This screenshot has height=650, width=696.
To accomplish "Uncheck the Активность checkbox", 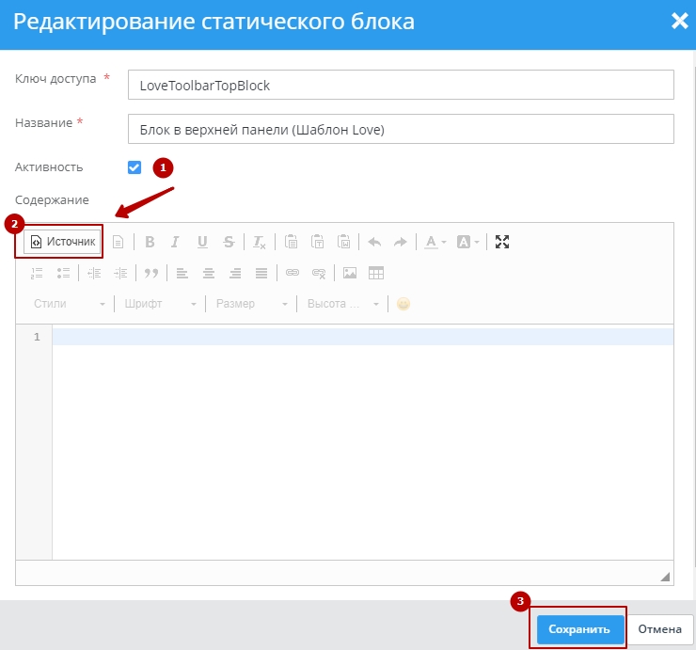I will point(134,167).
